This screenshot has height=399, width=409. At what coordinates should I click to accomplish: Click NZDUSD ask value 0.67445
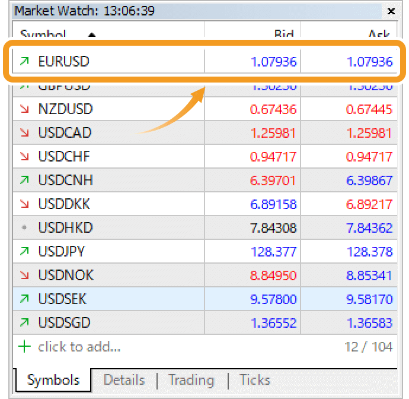click(369, 109)
